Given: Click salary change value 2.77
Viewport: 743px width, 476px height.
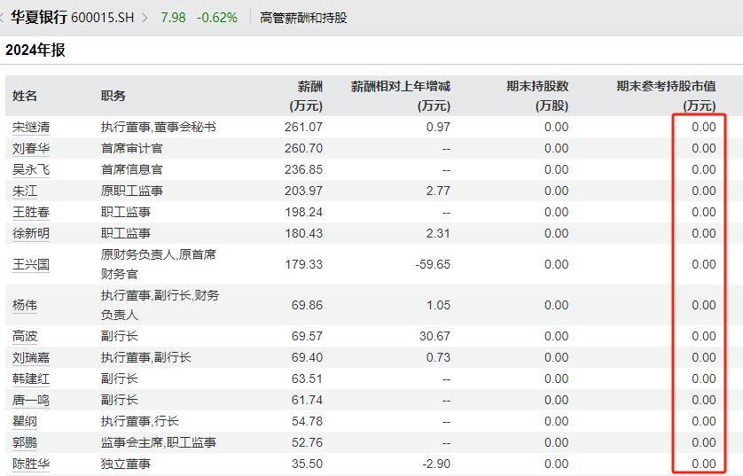Looking at the screenshot, I should 438,191.
